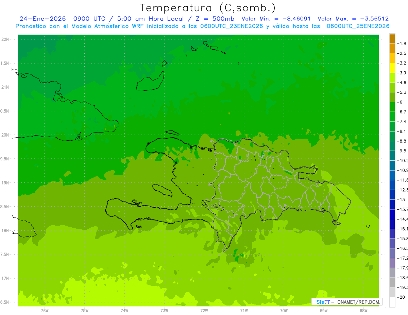The image size is (408, 315).
Task: Click the '-6' colorbar value
Action: (400, 102)
